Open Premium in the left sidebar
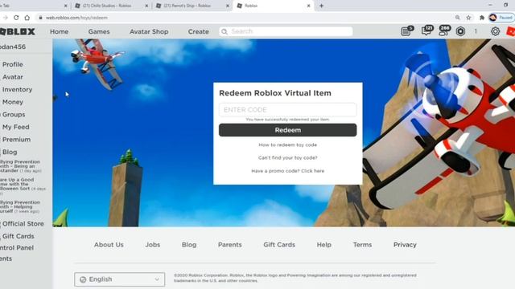The width and height of the screenshot is (515, 289). (16, 140)
